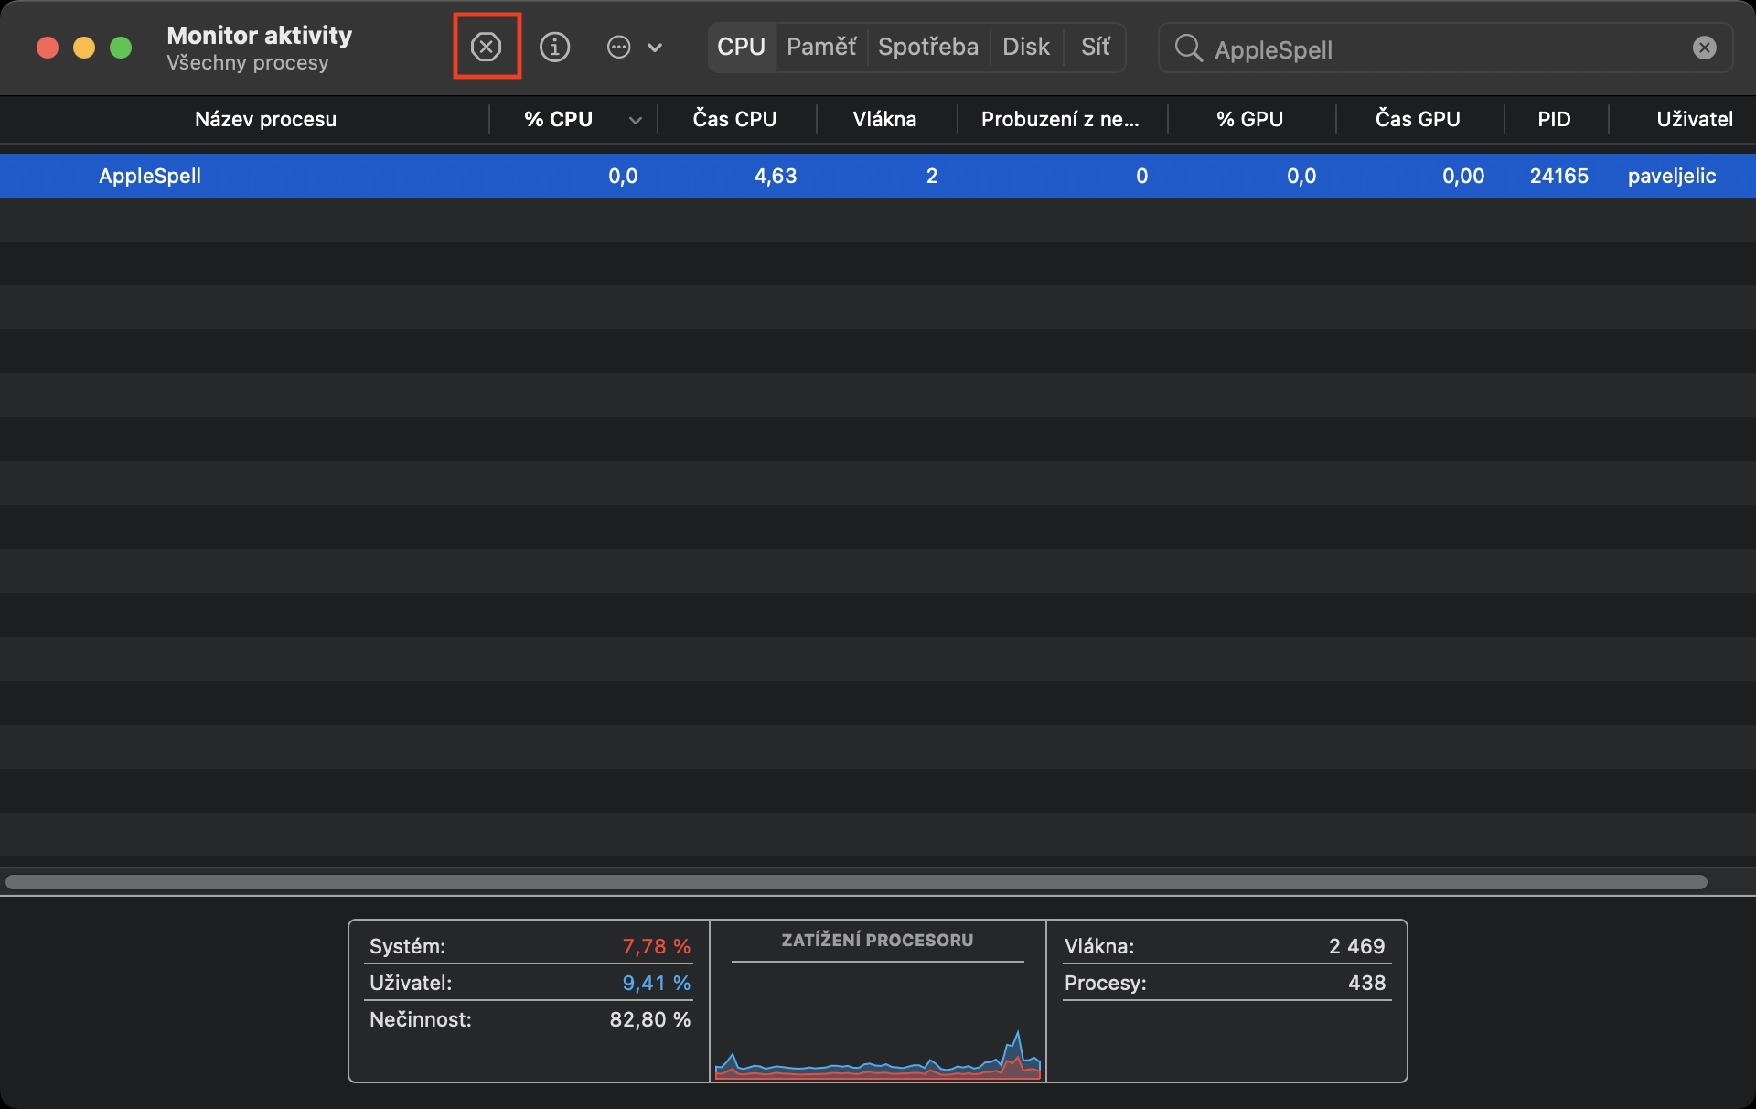Click the ellipsis more-actions icon
This screenshot has height=1109, width=1756.
619,48
